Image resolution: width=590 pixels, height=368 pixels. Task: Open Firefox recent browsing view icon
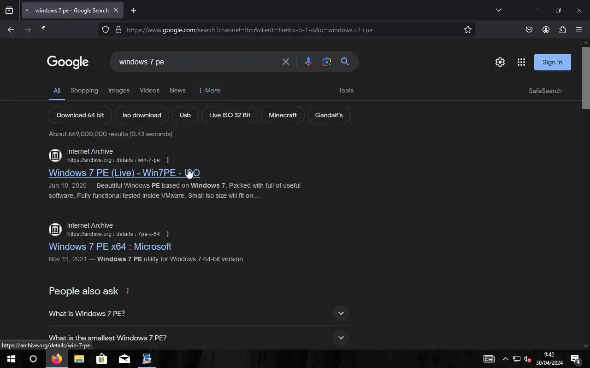click(9, 10)
